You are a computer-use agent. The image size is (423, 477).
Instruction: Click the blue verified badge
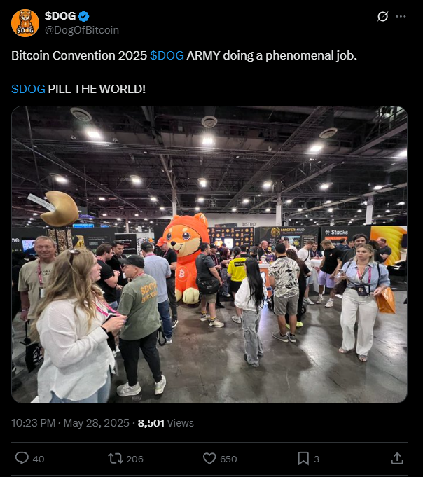[83, 16]
